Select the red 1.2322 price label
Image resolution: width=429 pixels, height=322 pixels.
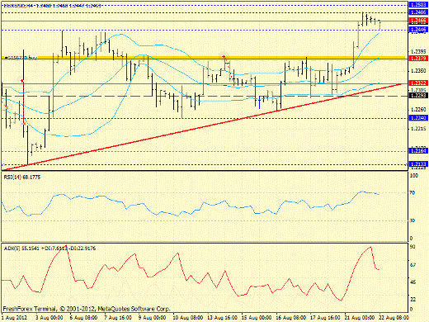418,83
